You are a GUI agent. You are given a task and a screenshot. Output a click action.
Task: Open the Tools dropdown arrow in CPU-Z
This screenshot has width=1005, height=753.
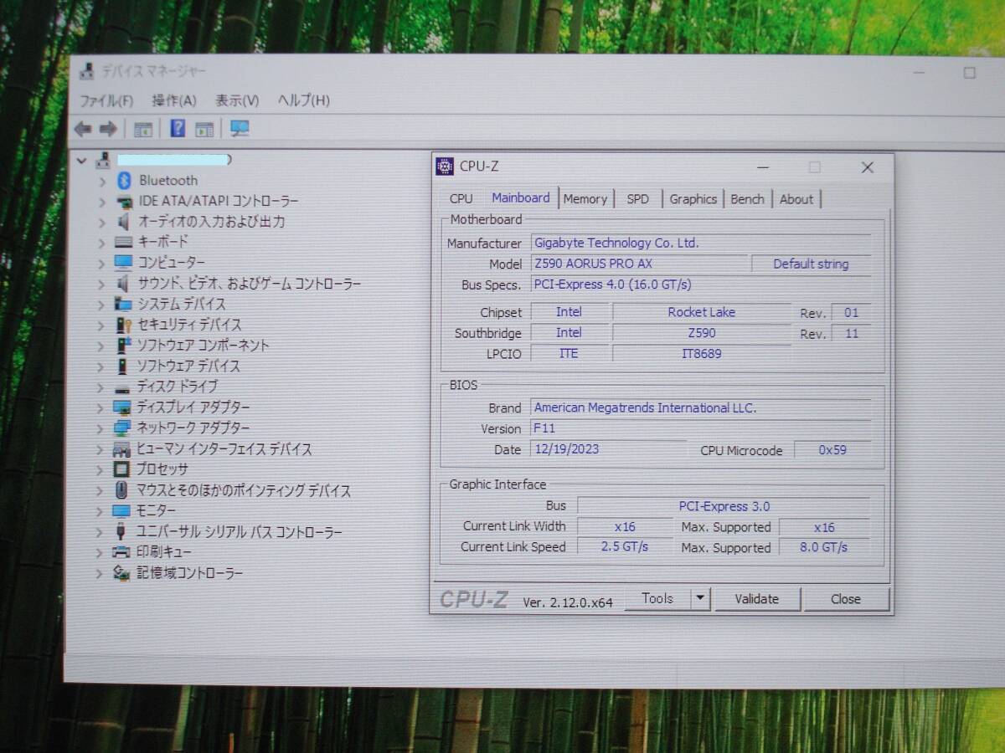[701, 598]
